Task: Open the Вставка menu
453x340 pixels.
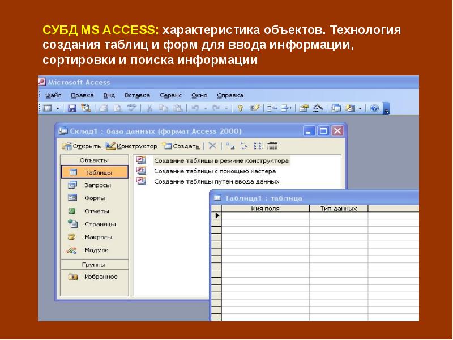Action: (x=137, y=95)
